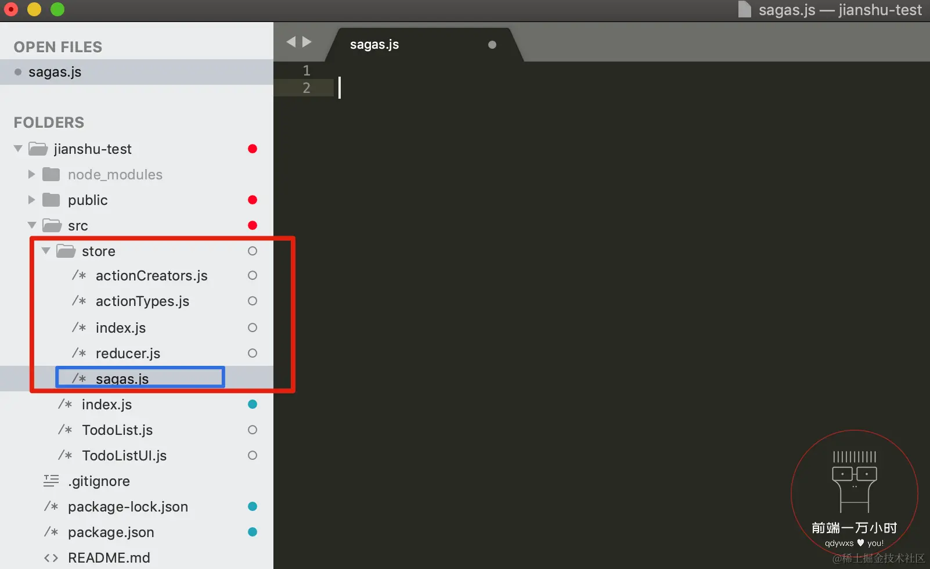Click the hollow status circle on store

pos(253,251)
